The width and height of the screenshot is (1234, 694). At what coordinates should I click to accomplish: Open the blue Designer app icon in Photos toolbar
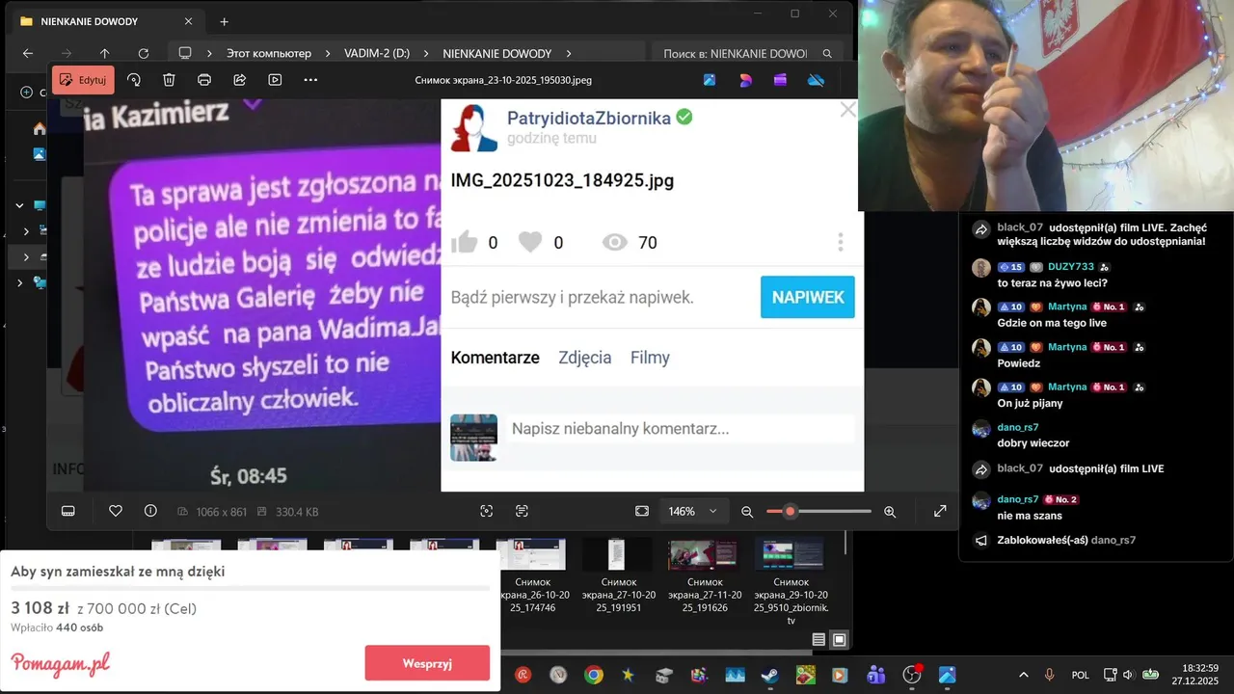point(710,80)
